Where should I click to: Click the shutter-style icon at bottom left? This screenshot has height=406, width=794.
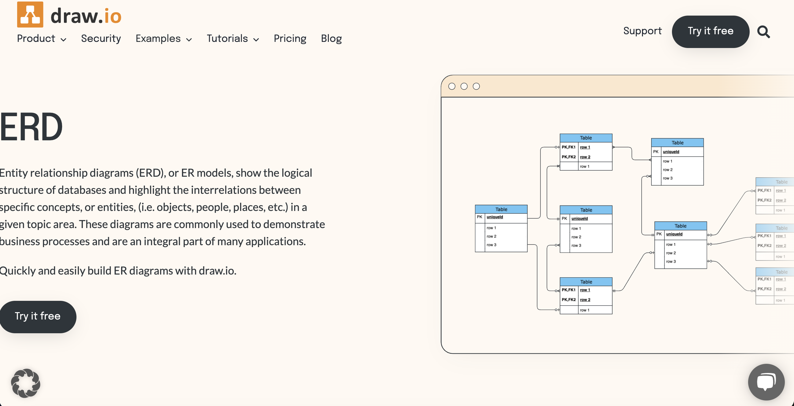tap(26, 383)
